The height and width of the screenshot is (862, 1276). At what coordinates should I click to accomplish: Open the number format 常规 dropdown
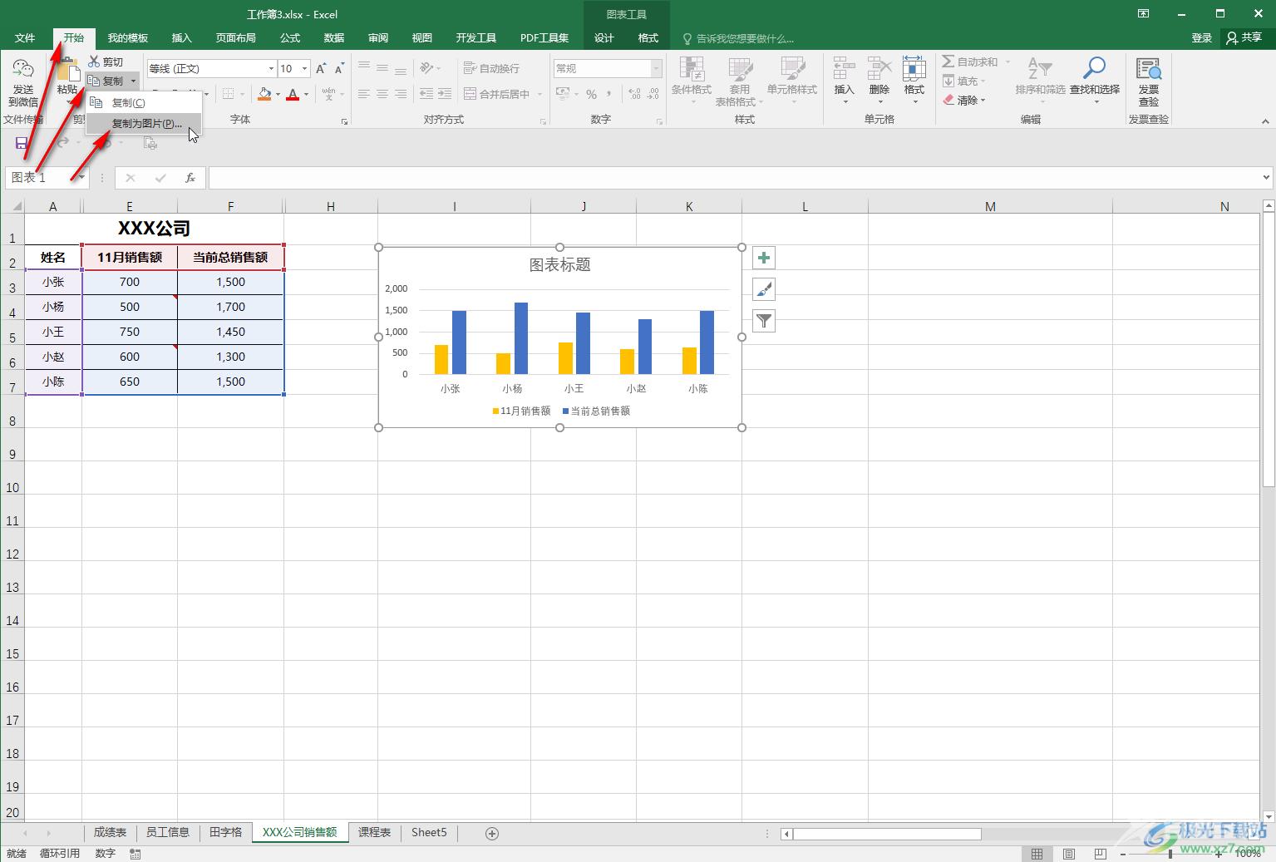656,68
